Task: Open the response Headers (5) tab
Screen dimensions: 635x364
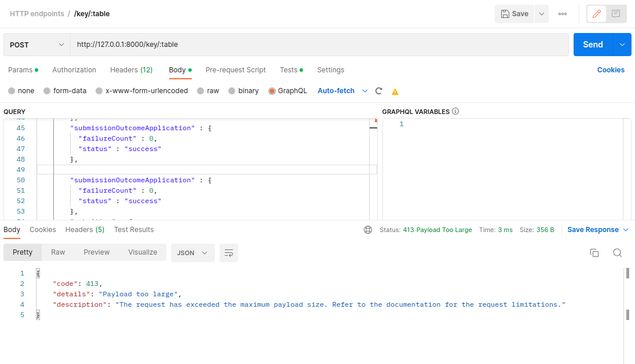Action: tap(85, 230)
